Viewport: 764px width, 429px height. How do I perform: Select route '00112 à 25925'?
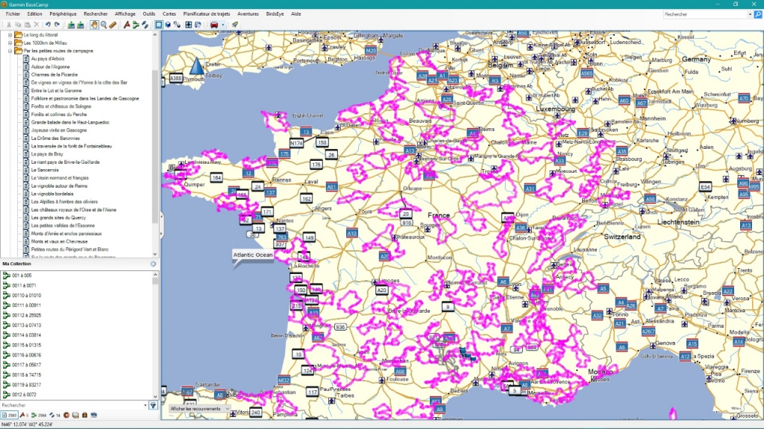click(x=26, y=315)
